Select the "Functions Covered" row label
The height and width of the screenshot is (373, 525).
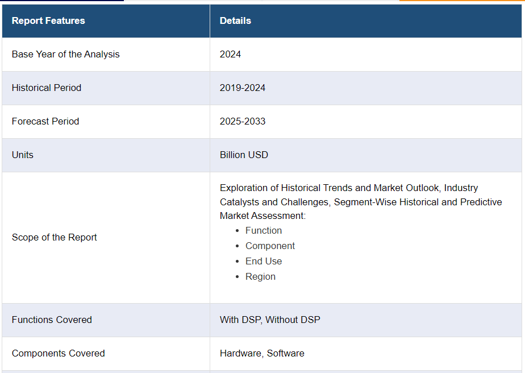(x=52, y=320)
